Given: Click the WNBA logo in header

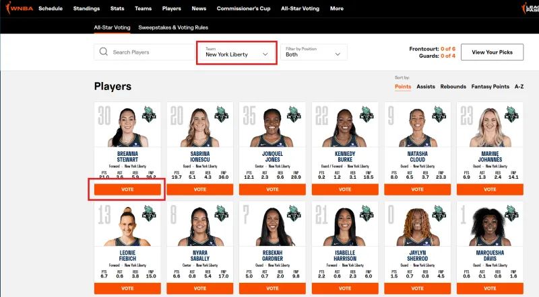Looking at the screenshot, I should coord(20,8).
